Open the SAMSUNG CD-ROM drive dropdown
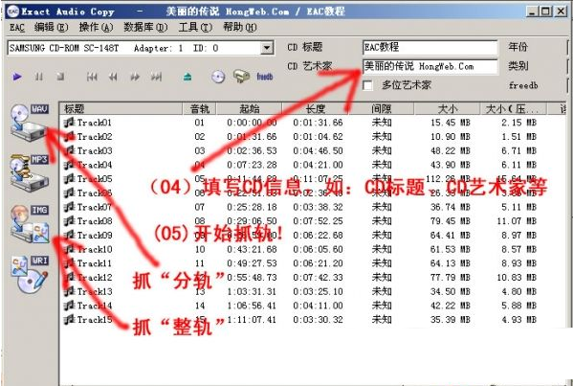The image size is (573, 386). click(267, 48)
